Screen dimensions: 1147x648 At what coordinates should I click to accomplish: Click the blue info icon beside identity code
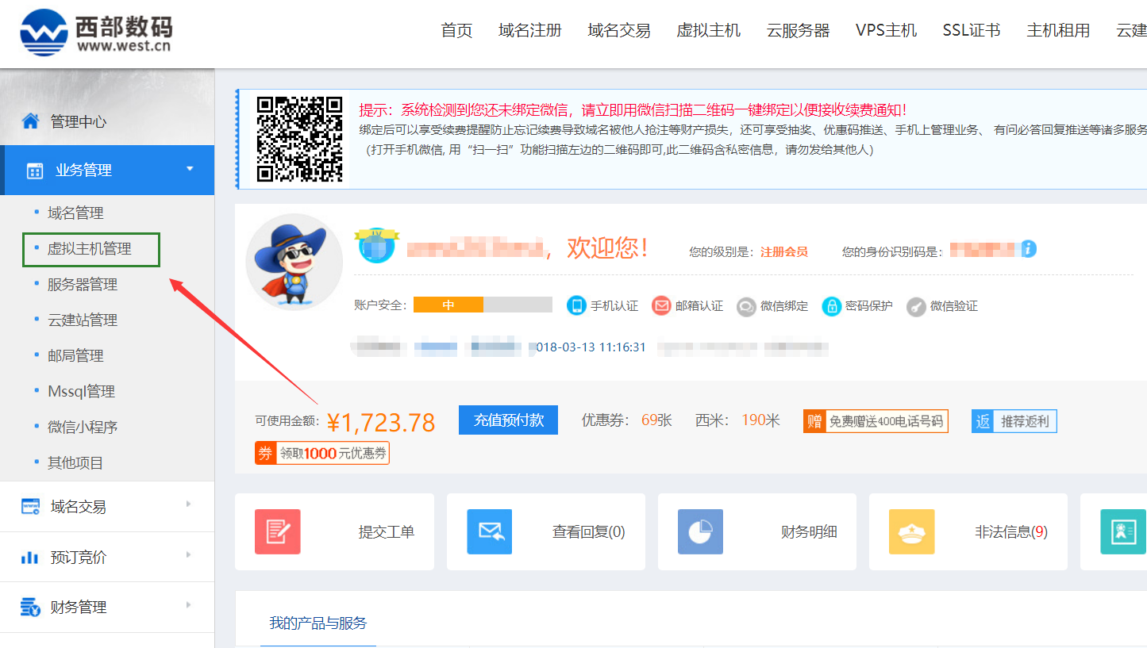click(1029, 249)
